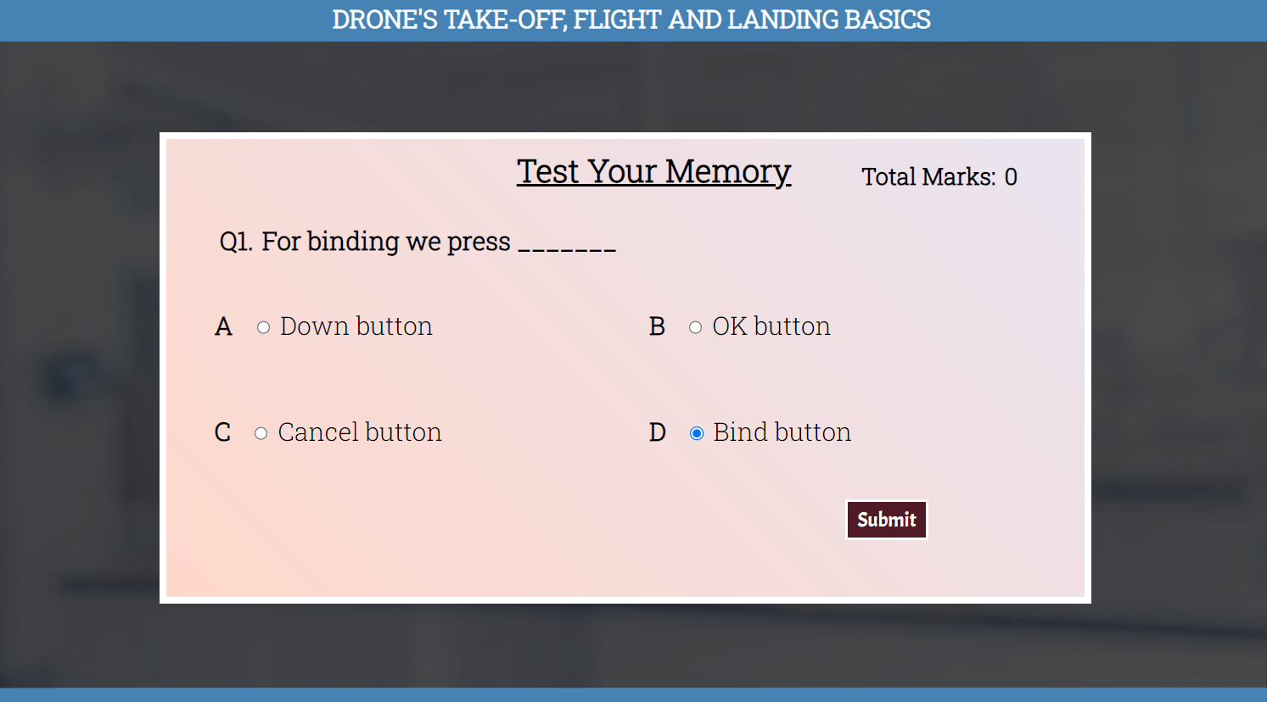Click option letter B
Image resolution: width=1267 pixels, height=702 pixels.
(657, 326)
